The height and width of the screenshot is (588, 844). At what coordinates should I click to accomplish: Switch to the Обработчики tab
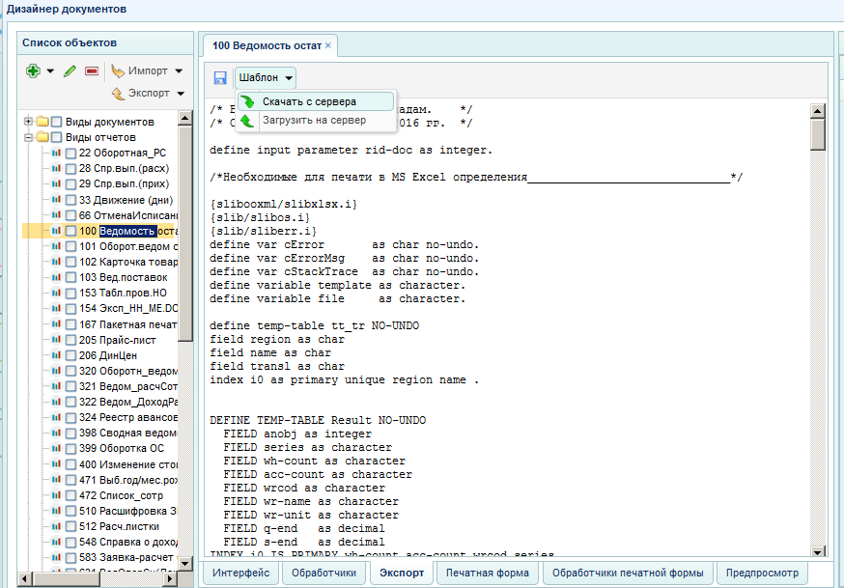click(x=324, y=573)
